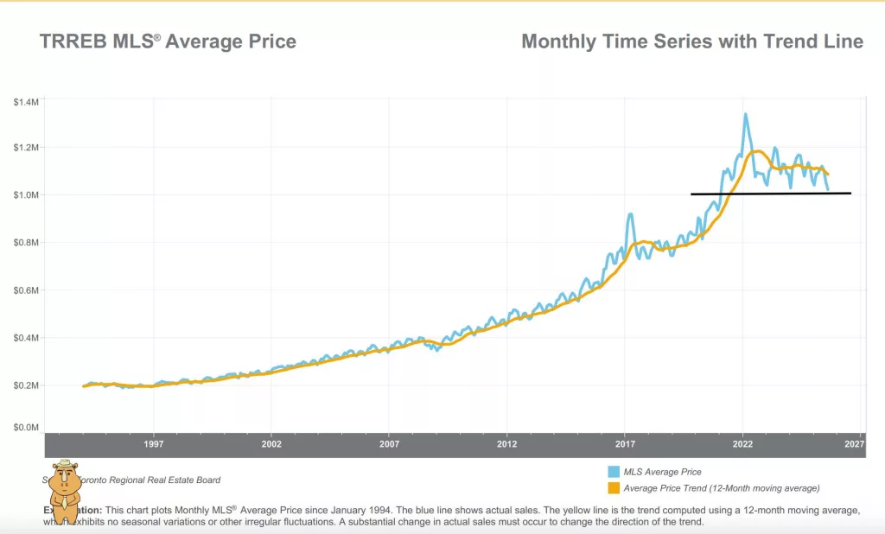This screenshot has width=885, height=534.
Task: Click the TRREB MLS Average Price title
Action: pyautogui.click(x=168, y=41)
